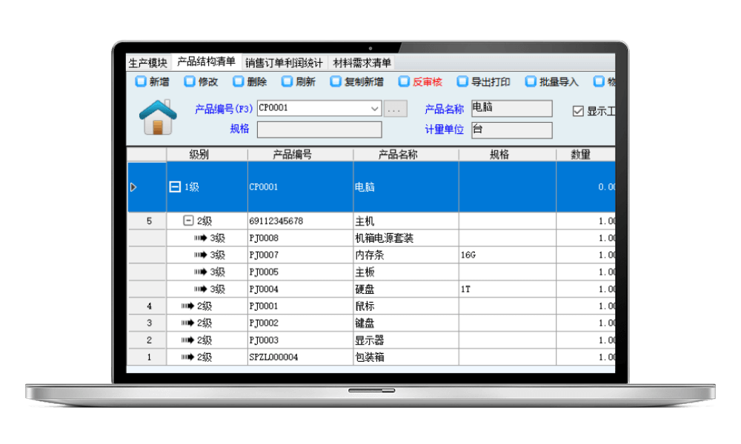Switch to the 生产模块 tab
The width and height of the screenshot is (741, 444).
148,63
